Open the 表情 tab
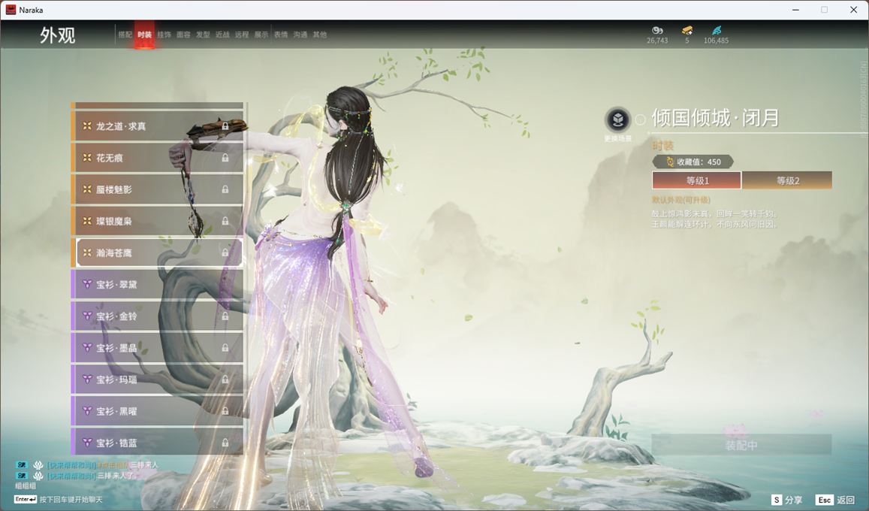Screen dimensions: 869x511 (281, 35)
